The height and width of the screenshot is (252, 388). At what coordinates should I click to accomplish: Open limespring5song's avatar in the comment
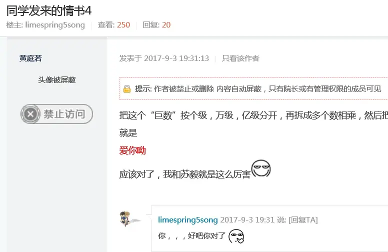coord(129,218)
